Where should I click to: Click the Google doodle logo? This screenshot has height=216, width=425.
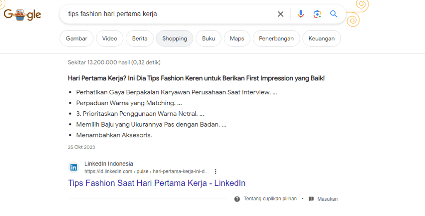[22, 14]
